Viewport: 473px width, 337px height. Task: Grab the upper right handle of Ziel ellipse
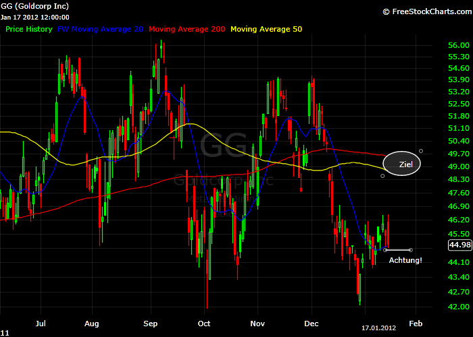(421, 151)
